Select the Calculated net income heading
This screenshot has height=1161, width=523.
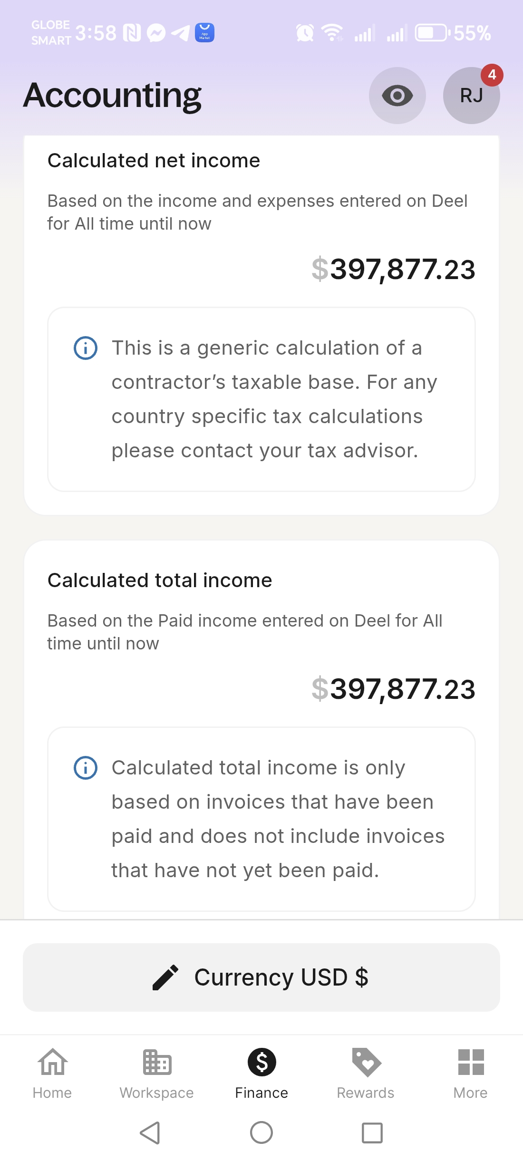point(154,161)
